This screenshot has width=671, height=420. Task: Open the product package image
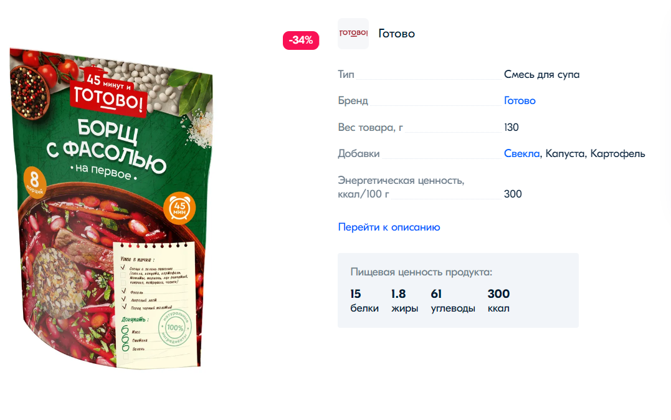[x=112, y=208]
